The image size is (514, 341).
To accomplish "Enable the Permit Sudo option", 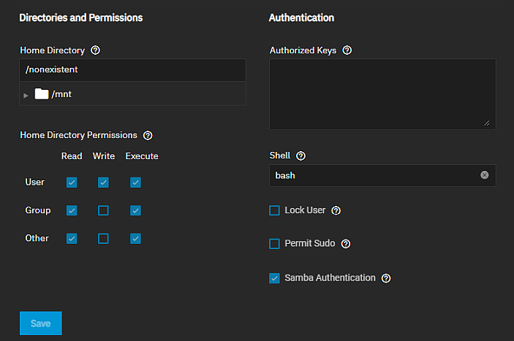I will (x=275, y=244).
